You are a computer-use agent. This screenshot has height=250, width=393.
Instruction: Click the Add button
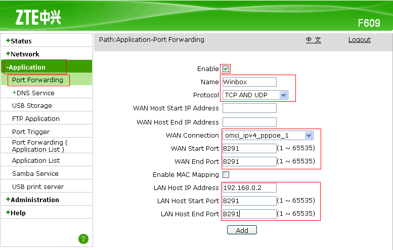[242, 230]
